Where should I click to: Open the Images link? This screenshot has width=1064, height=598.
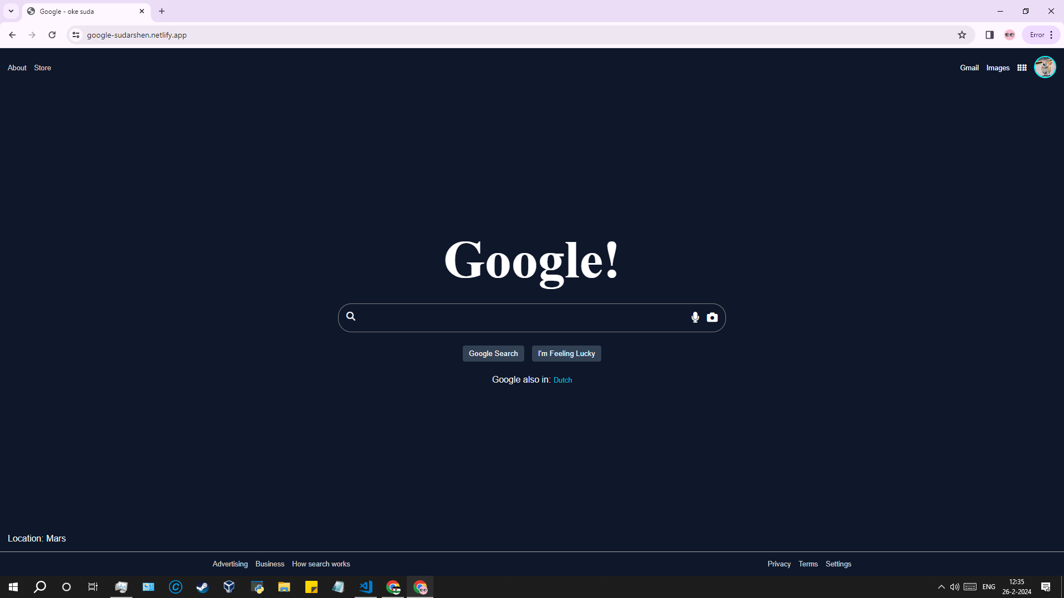coord(998,68)
